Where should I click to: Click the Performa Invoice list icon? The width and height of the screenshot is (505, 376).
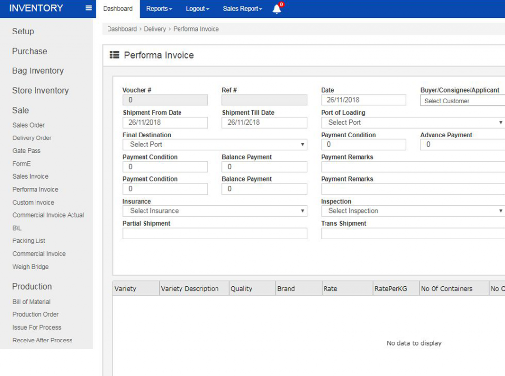point(114,55)
